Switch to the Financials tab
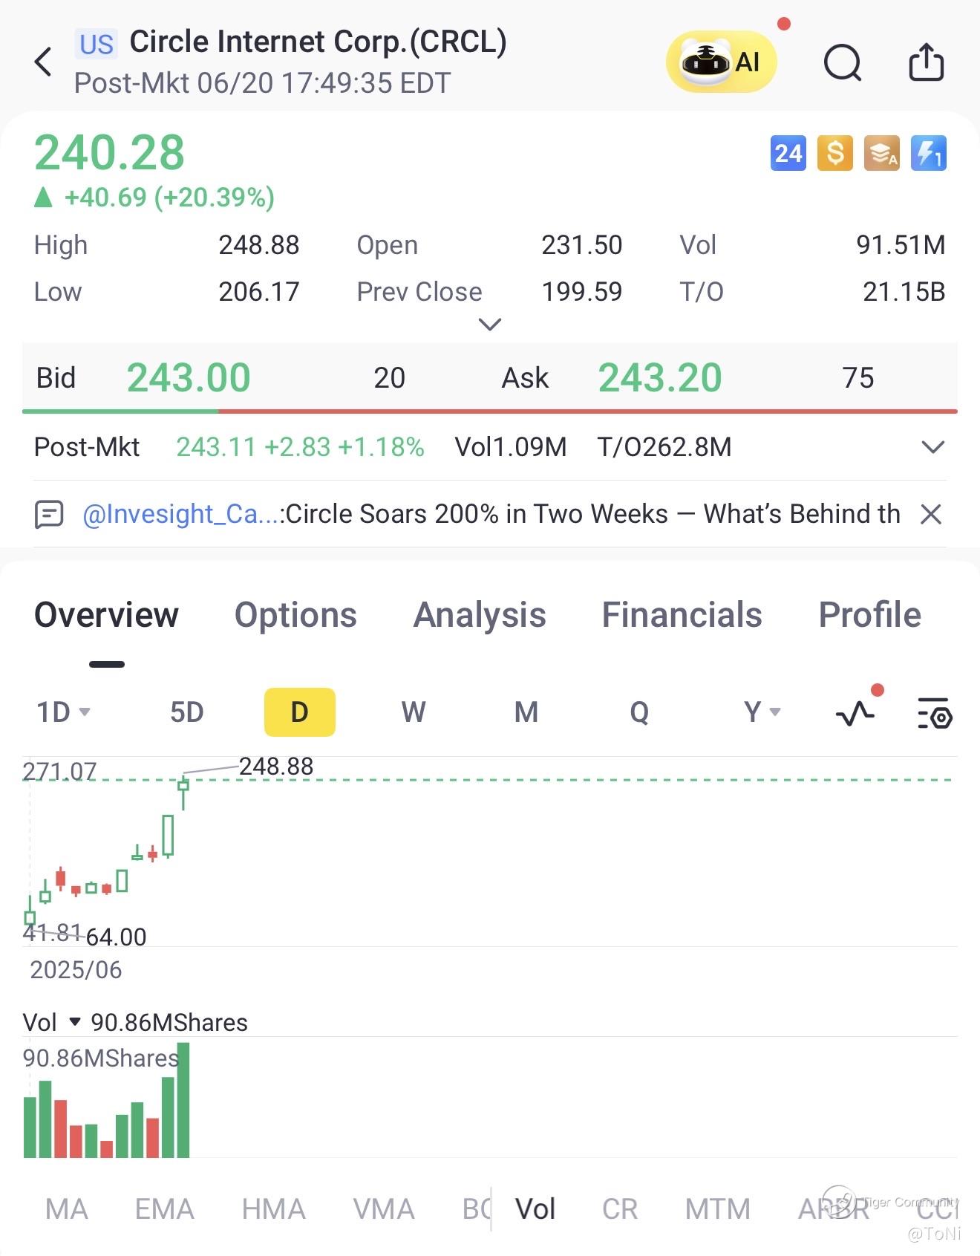The width and height of the screenshot is (980, 1256). pos(682,615)
